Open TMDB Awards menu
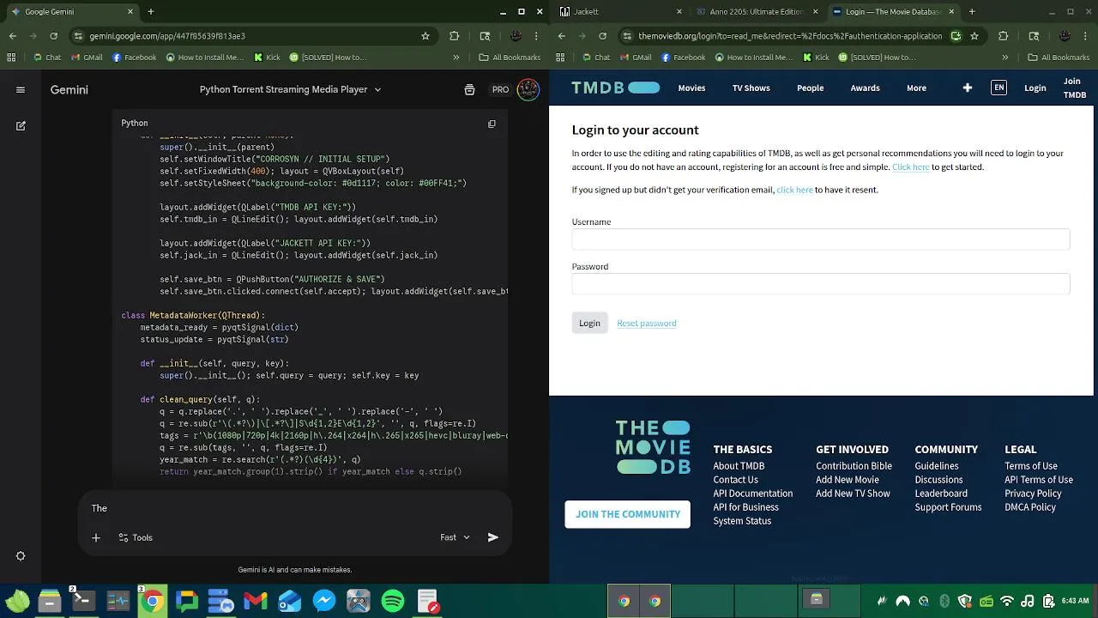The width and height of the screenshot is (1098, 618). (x=865, y=88)
